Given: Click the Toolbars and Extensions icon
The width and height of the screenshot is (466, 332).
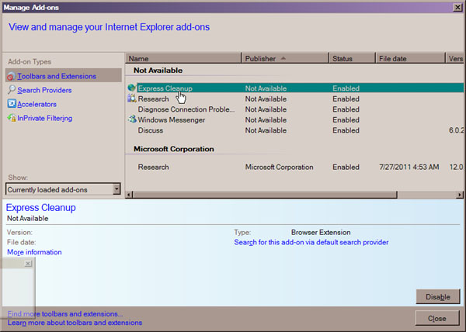Looking at the screenshot, I should pos(11,76).
